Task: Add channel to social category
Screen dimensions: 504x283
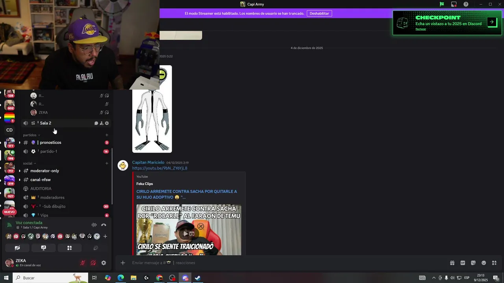Action: coord(107,163)
